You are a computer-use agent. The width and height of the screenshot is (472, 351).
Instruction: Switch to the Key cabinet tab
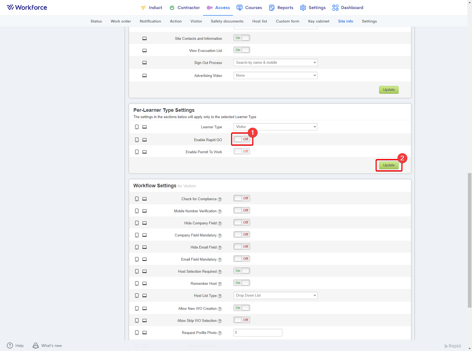point(318,21)
